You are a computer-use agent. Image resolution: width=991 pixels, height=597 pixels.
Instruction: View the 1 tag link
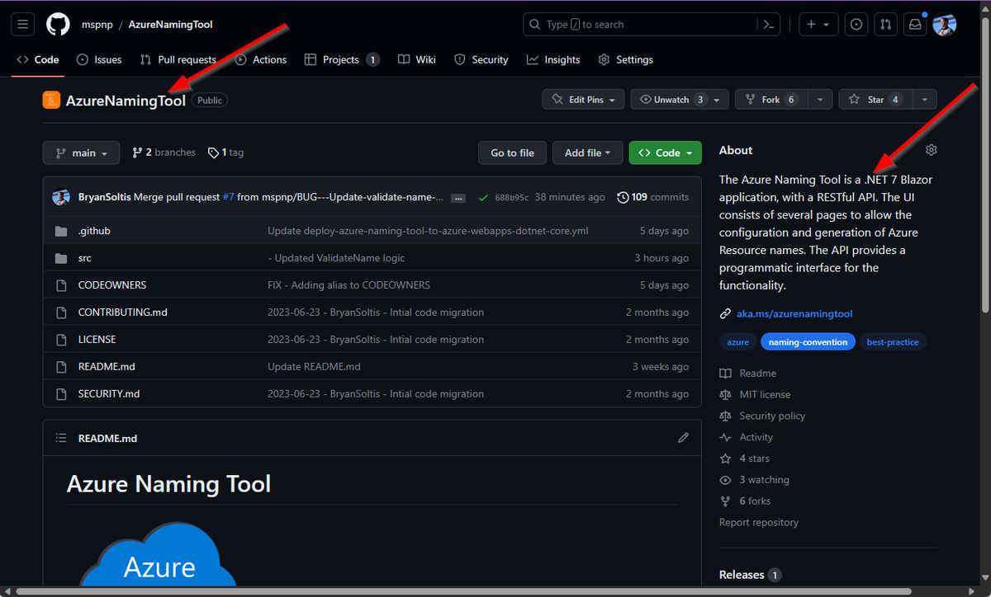click(x=225, y=153)
